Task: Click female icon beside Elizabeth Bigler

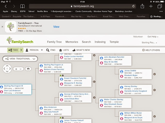Action: (122, 76)
